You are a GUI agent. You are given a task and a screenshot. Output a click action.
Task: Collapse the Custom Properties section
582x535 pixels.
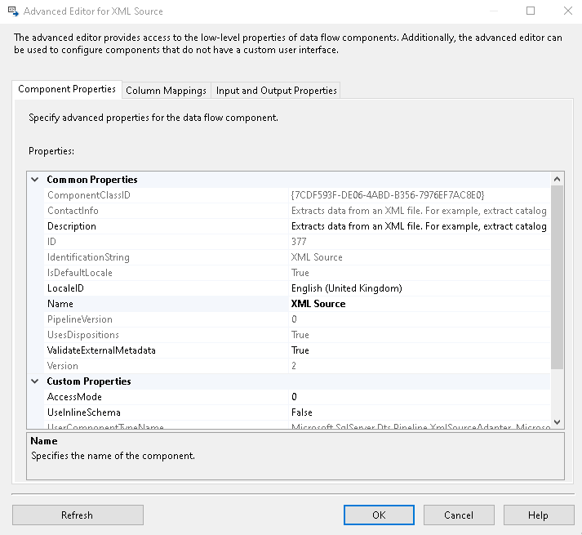coord(35,381)
